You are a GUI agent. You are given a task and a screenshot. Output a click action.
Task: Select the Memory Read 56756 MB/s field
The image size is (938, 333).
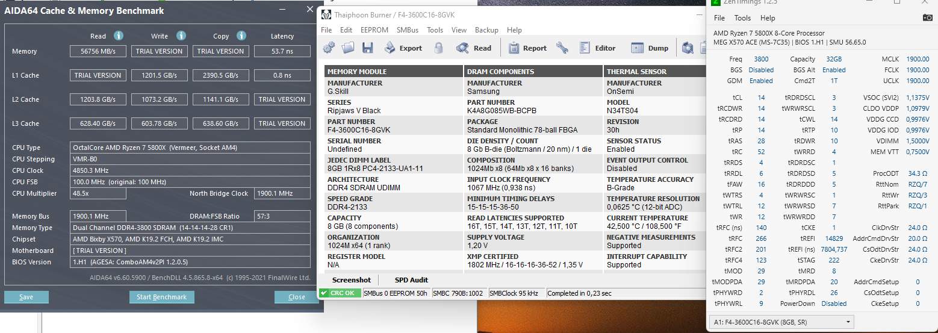[98, 51]
